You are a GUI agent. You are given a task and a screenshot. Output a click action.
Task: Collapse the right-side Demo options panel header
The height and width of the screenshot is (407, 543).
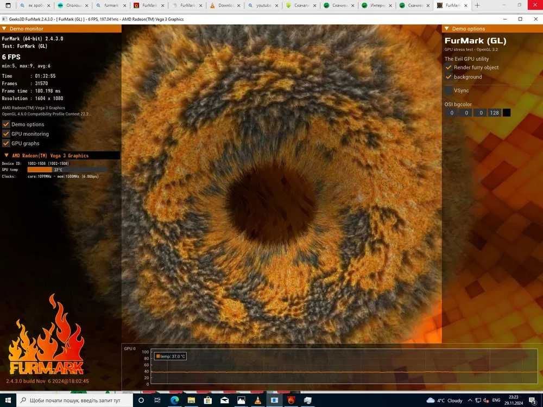(x=447, y=28)
